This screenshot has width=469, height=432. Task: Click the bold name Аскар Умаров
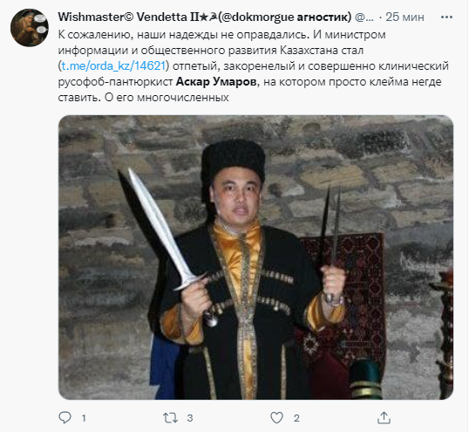pos(216,81)
